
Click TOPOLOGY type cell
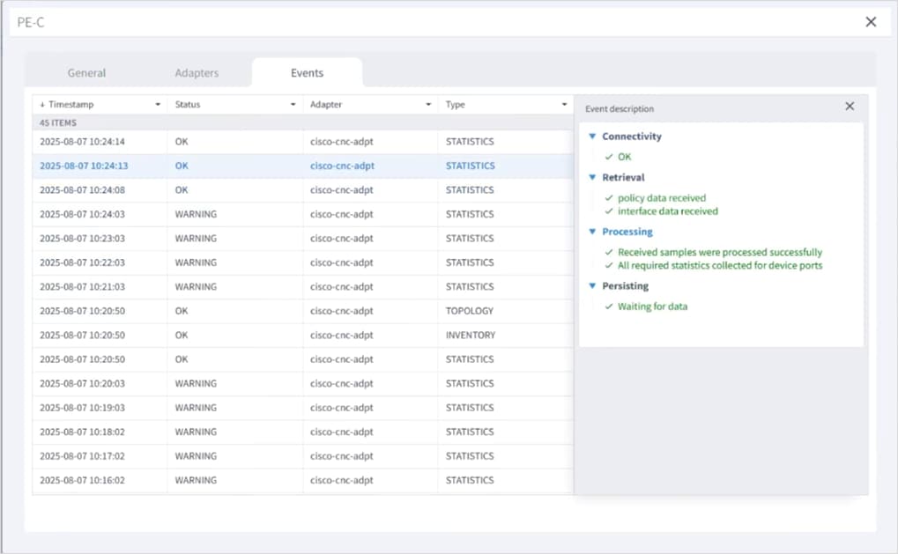(469, 311)
